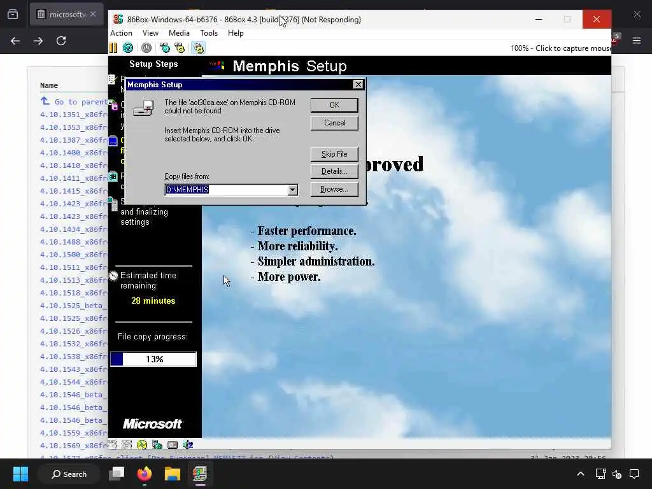Screen dimensions: 652x489
Task: Close the microsoft browser tab
Action: pos(93,14)
